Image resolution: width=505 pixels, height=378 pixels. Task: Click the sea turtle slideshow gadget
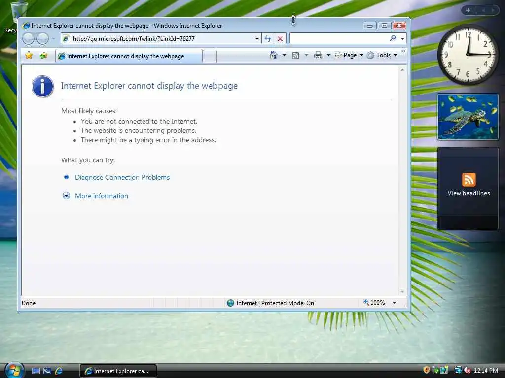[468, 117]
